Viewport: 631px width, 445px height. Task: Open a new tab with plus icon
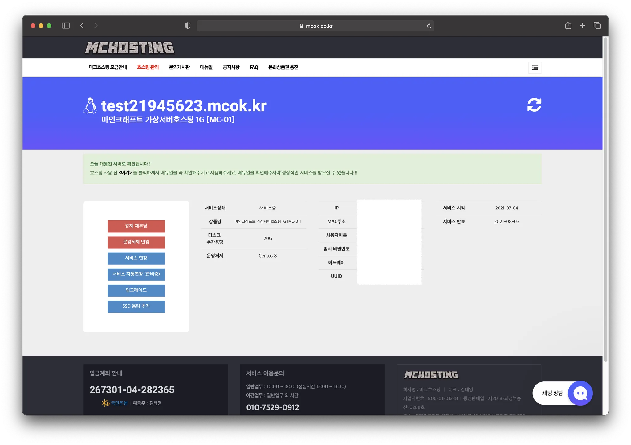point(582,26)
